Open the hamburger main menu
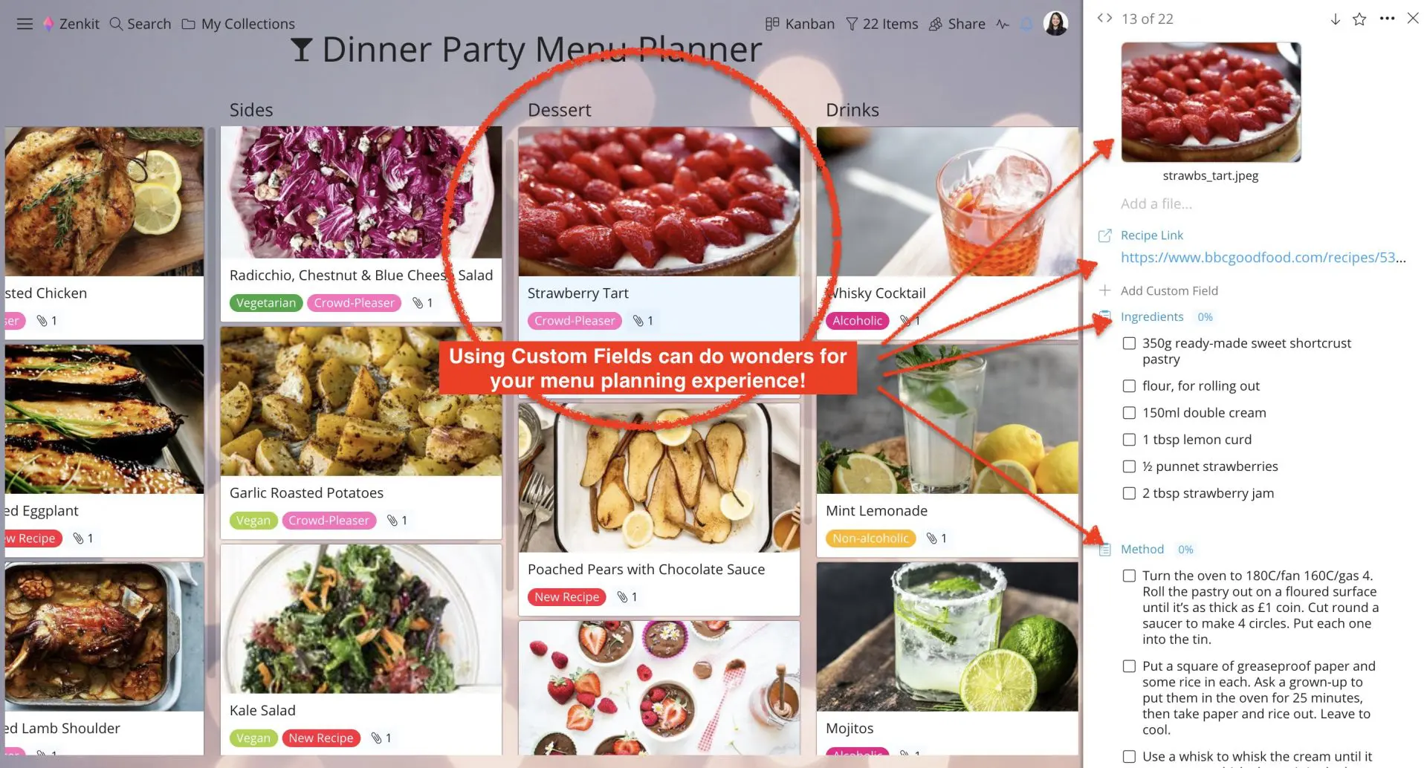This screenshot has width=1427, height=768. [25, 24]
